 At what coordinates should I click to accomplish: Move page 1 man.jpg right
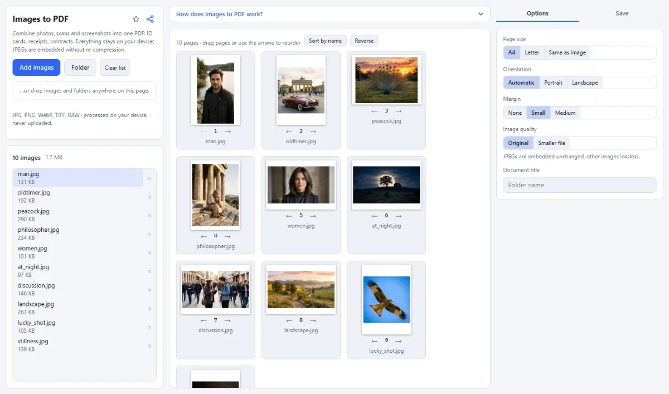tap(227, 132)
